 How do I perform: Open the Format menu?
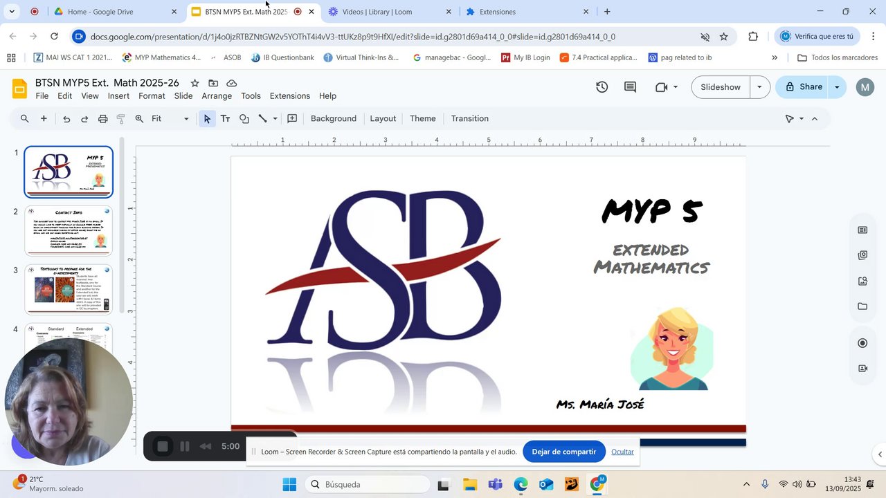(152, 96)
